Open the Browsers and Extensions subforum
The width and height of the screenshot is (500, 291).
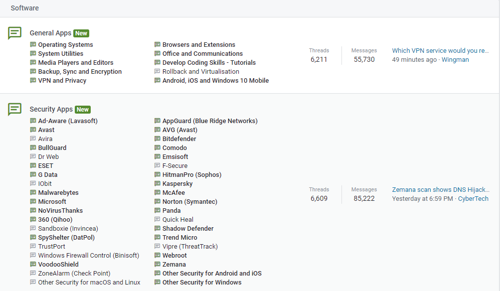(198, 45)
